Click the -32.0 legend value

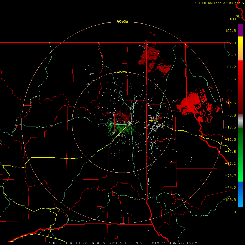point(231,140)
